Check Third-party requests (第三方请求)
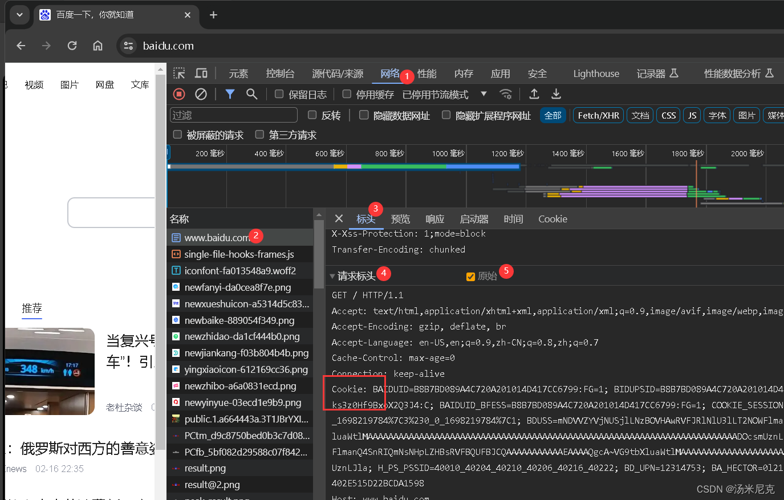This screenshot has height=500, width=784. 259,135
